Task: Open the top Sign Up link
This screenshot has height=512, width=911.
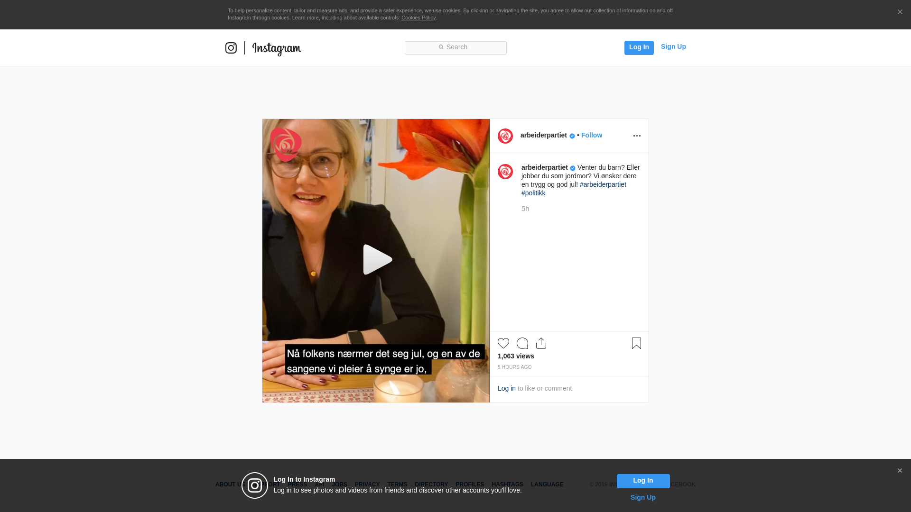Action: pyautogui.click(x=673, y=46)
